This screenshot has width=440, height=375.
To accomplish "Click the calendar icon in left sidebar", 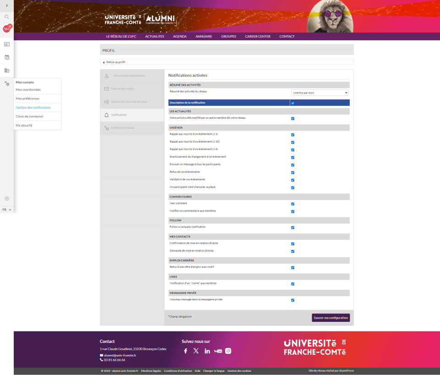I will 7,57.
